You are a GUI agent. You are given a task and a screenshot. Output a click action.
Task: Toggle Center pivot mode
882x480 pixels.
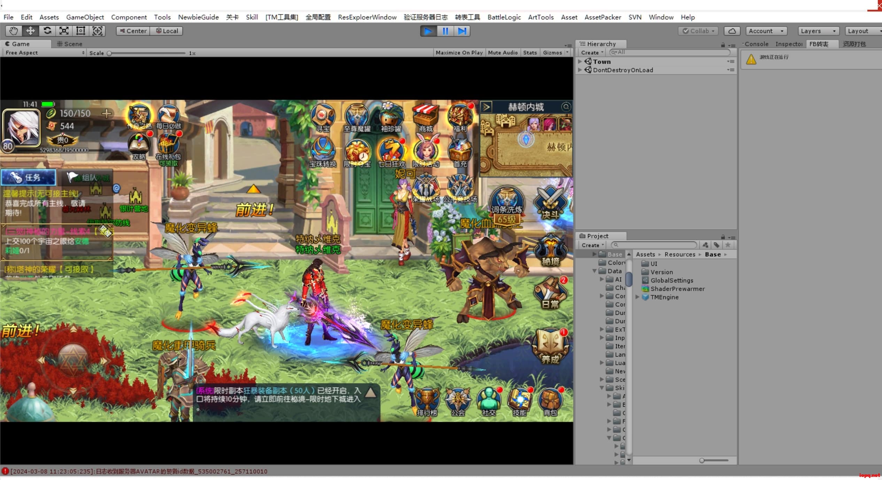tap(133, 31)
